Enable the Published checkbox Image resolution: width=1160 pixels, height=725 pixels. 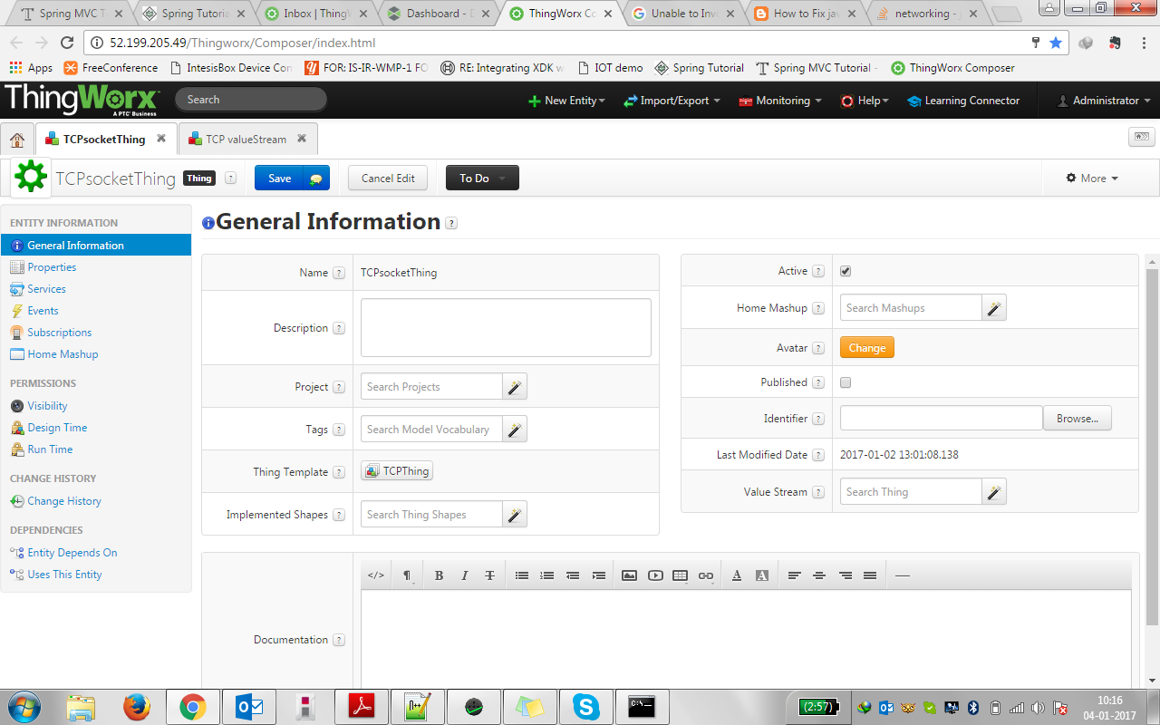[846, 382]
